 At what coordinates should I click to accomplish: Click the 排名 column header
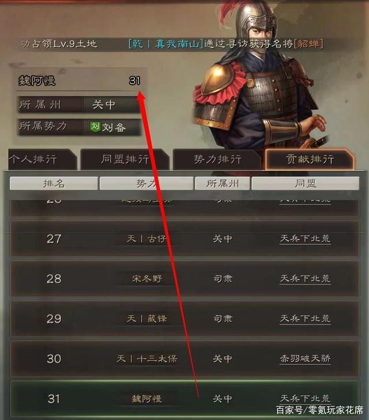(54, 183)
